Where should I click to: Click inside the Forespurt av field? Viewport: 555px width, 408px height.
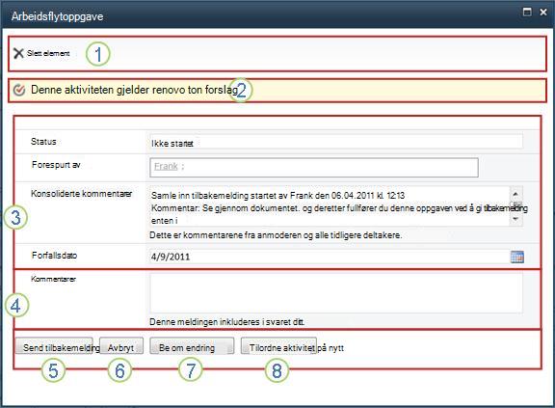(314, 168)
